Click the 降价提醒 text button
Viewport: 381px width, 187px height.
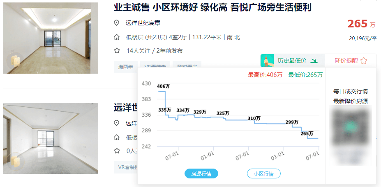pyautogui.click(x=346, y=61)
